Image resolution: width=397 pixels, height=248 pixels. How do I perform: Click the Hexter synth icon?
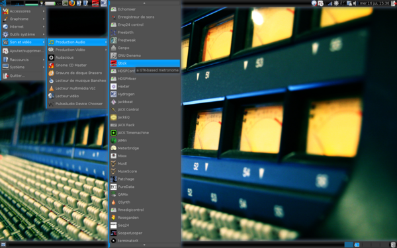coord(113,86)
